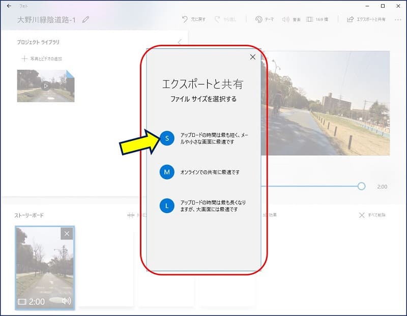Click the back arrow in title bar

9,6
